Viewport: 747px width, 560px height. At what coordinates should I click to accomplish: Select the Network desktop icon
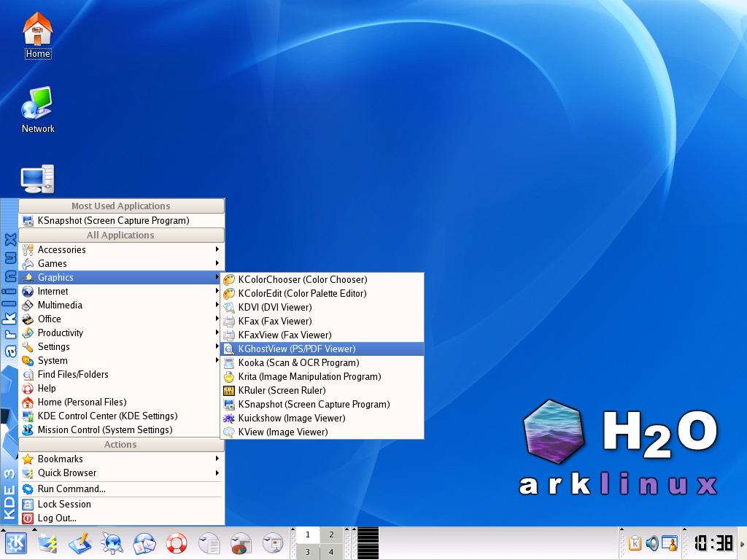[38, 110]
